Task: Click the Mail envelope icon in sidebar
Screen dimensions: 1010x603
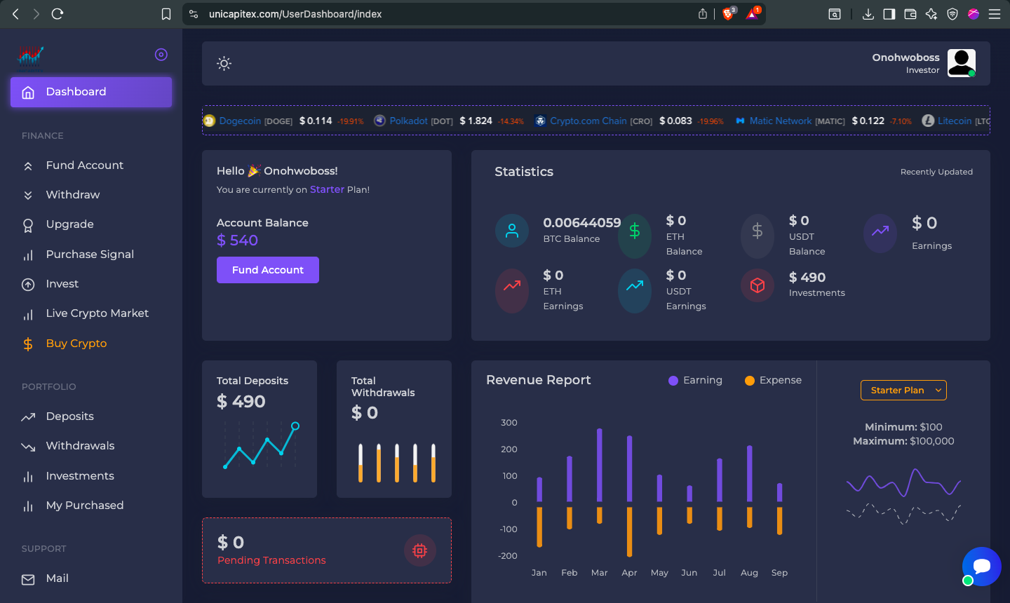Action: [x=28, y=579]
